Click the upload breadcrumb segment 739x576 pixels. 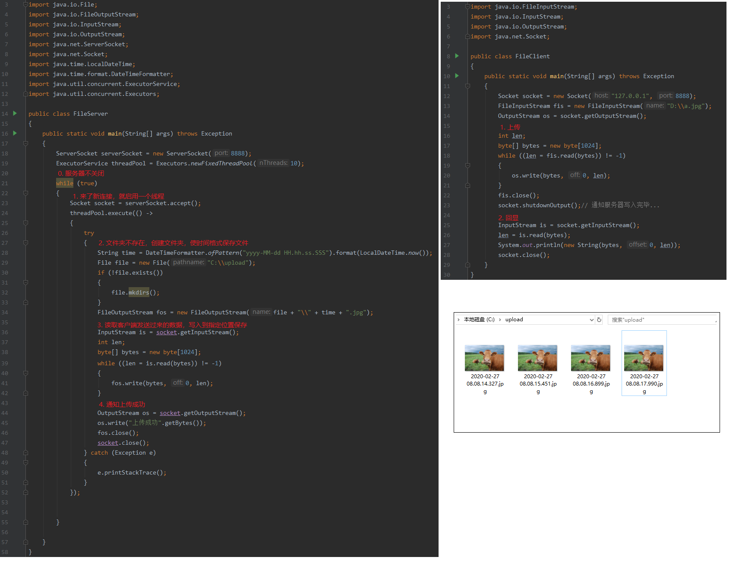[514, 320]
